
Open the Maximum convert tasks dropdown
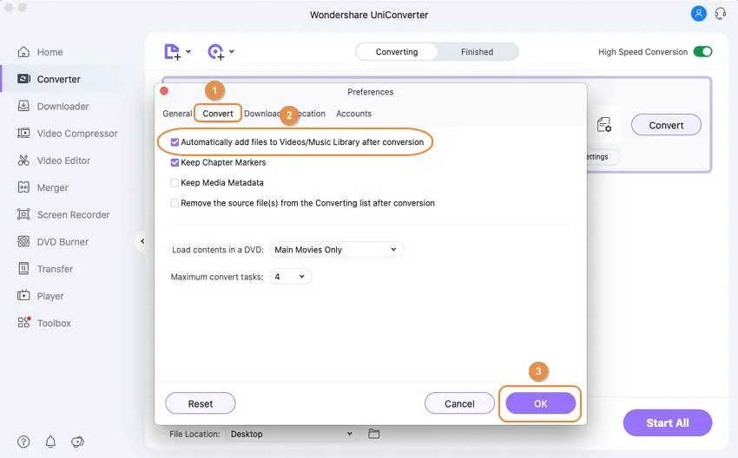tap(290, 277)
